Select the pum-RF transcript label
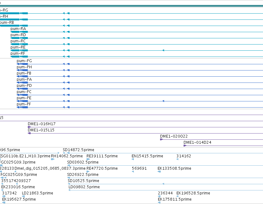263x204 pixels. click(x=18, y=53)
